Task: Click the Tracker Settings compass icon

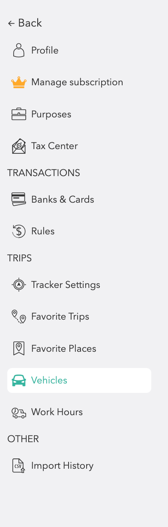Action: coord(18,284)
